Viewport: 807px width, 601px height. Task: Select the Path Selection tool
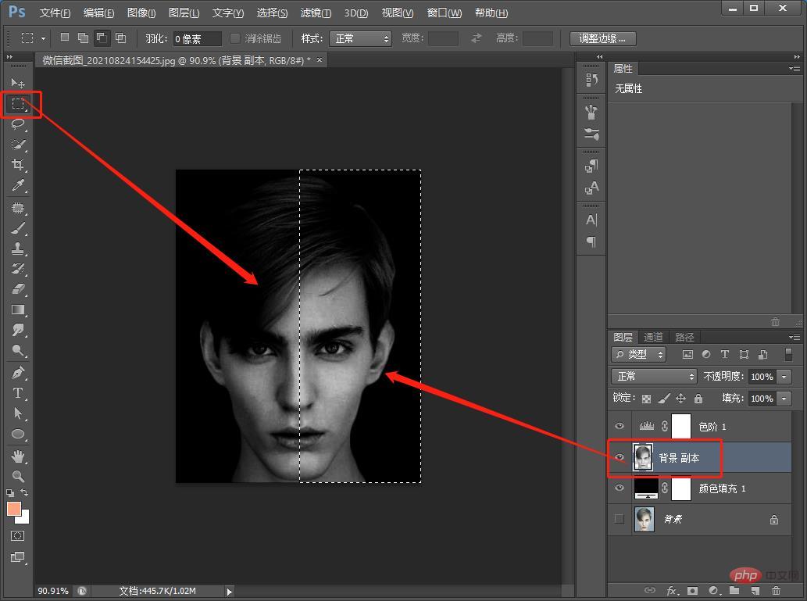click(x=18, y=413)
